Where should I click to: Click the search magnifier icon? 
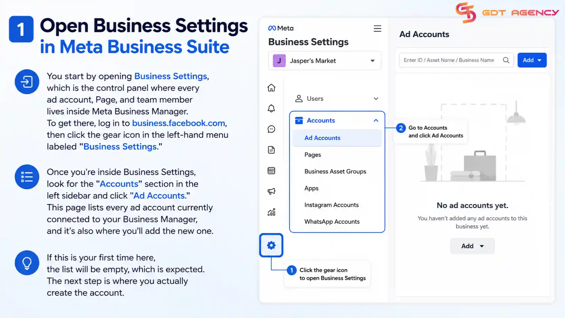506,60
